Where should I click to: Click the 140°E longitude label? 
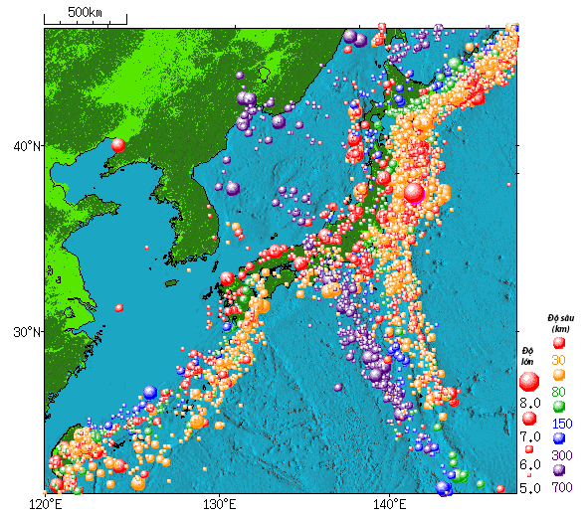click(390, 505)
